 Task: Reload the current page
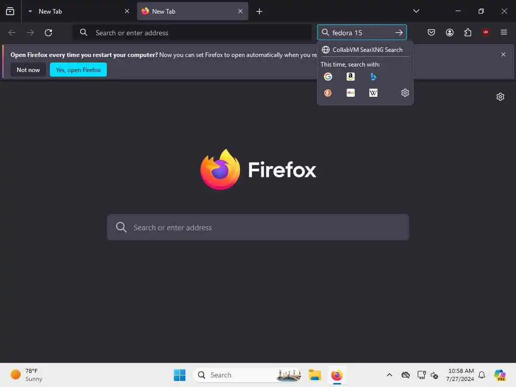pyautogui.click(x=48, y=33)
